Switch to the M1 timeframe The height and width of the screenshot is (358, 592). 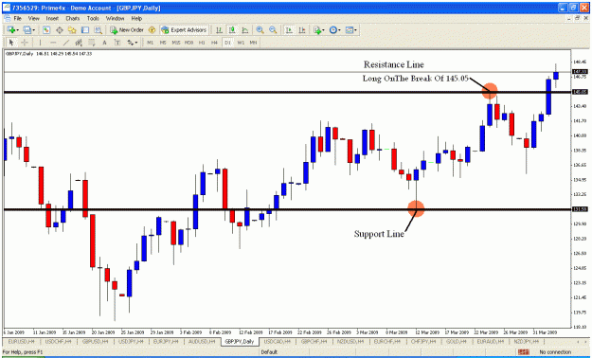pos(151,43)
